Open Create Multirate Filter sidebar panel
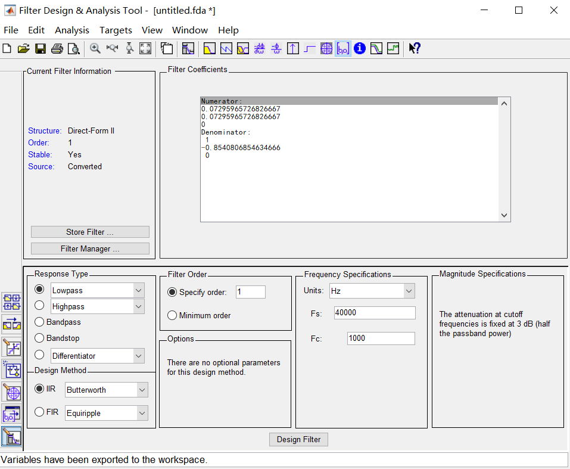The height and width of the screenshot is (469, 570). coord(12,302)
